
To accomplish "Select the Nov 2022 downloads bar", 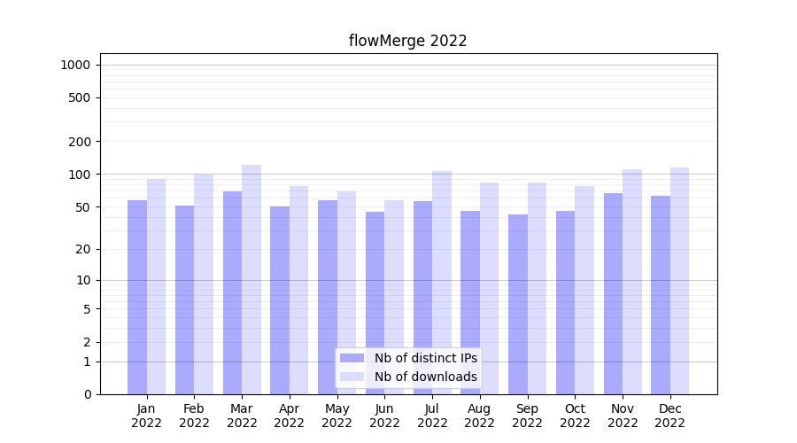I will (632, 282).
